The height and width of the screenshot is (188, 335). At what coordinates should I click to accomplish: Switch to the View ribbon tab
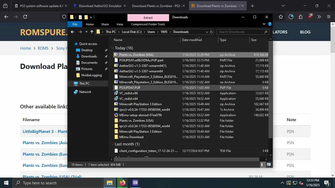pos(120,24)
